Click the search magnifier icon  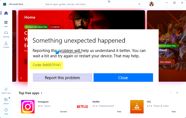click(x=139, y=4)
